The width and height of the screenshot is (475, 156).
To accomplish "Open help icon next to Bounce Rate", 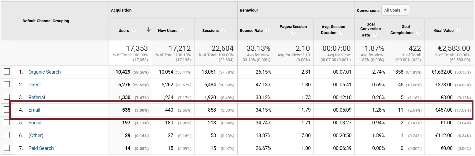I will (x=268, y=30).
